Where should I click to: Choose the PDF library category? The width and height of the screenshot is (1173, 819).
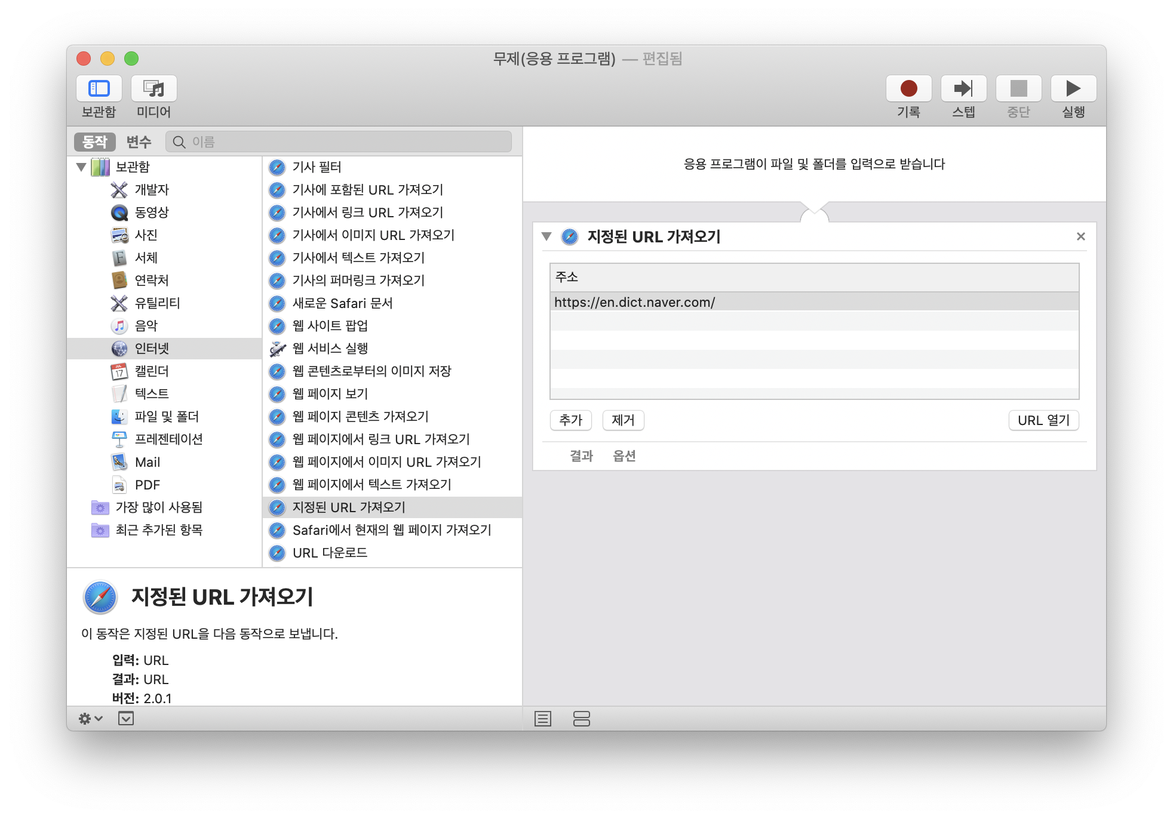(147, 485)
